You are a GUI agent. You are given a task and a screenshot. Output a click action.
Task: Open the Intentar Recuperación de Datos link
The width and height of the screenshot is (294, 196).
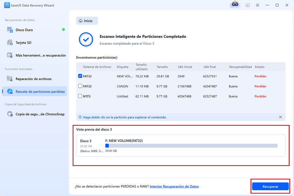(174, 186)
